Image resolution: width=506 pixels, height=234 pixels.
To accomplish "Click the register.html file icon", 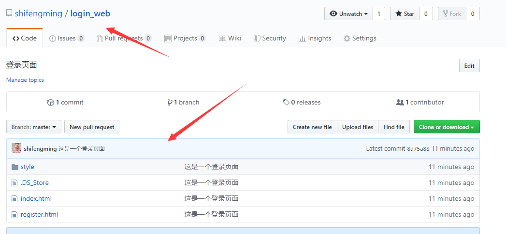I will pyautogui.click(x=14, y=215).
